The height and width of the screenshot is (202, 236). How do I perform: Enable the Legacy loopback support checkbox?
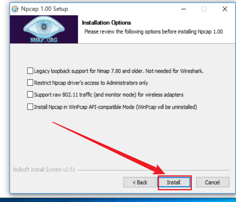click(x=30, y=71)
